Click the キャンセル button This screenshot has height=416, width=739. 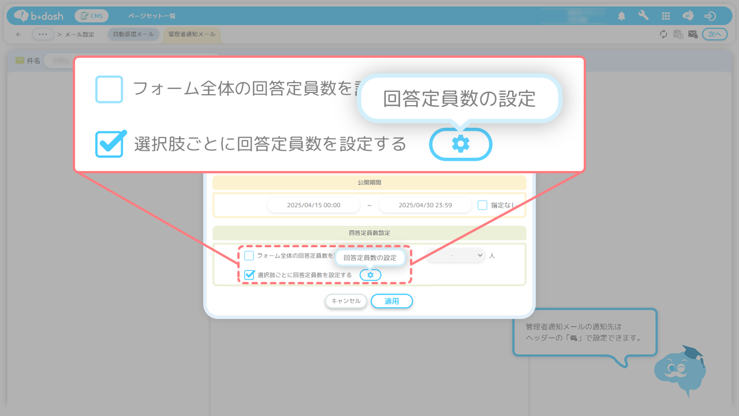346,301
